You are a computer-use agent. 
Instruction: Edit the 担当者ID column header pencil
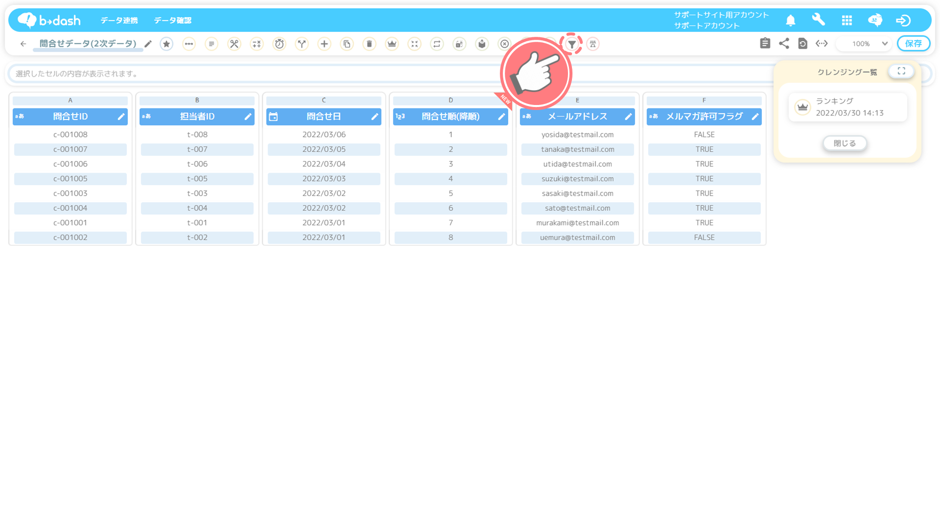coord(248,116)
